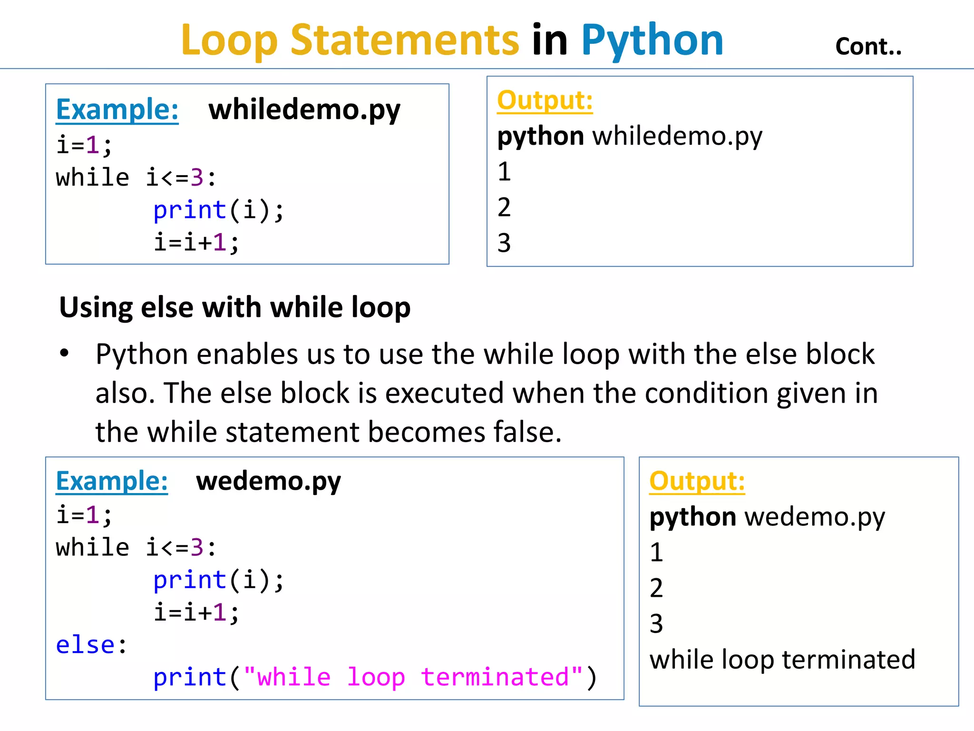The height and width of the screenshot is (731, 974).
Task: Click 'while i<=3:' in the first example
Action: point(136,178)
